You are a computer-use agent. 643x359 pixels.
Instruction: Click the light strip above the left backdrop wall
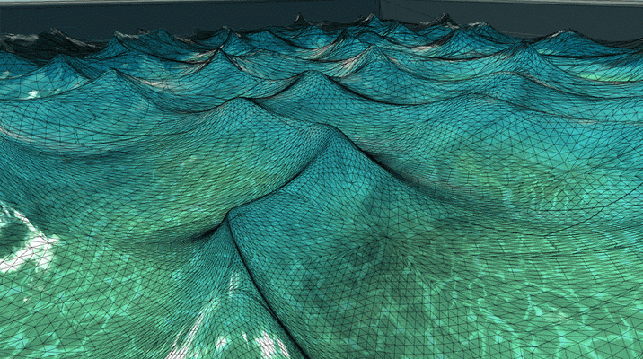pyautogui.click(x=189, y=1)
